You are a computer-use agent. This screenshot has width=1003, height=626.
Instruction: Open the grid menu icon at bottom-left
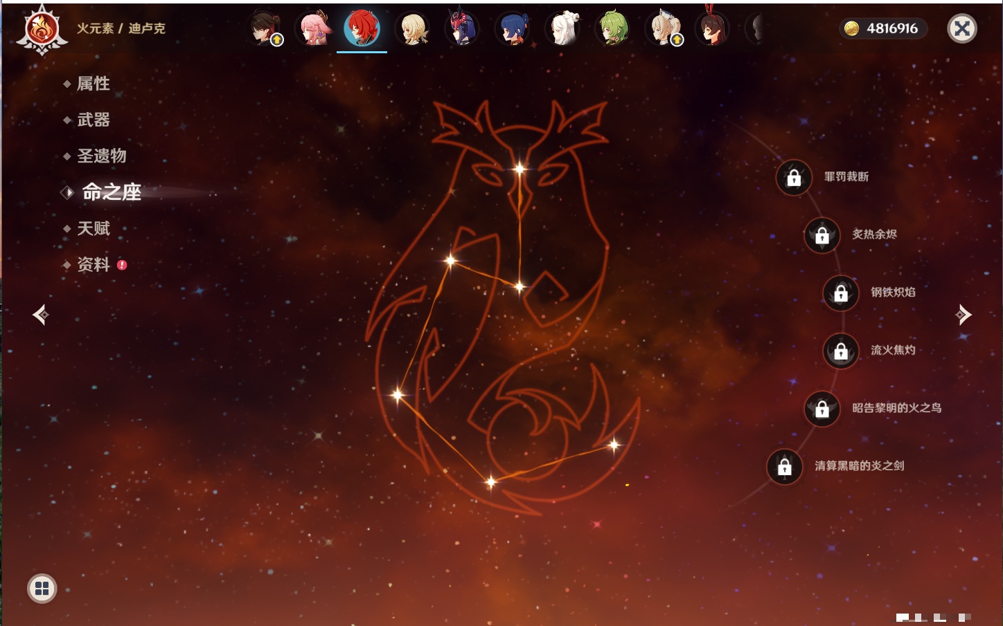[42, 589]
